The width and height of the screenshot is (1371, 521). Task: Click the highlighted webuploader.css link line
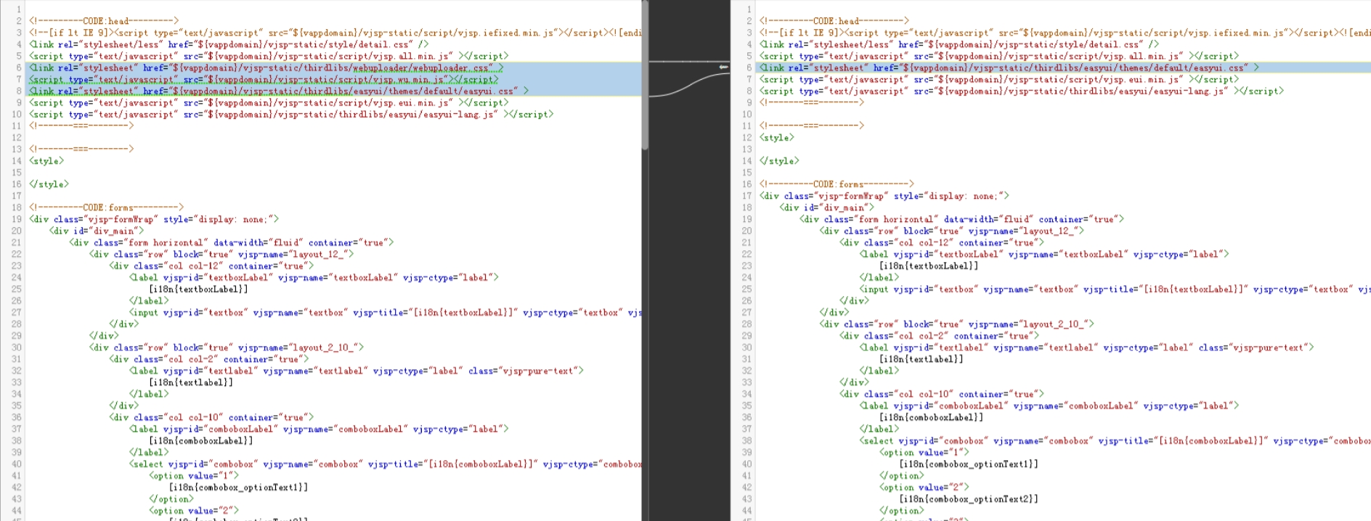pos(266,67)
